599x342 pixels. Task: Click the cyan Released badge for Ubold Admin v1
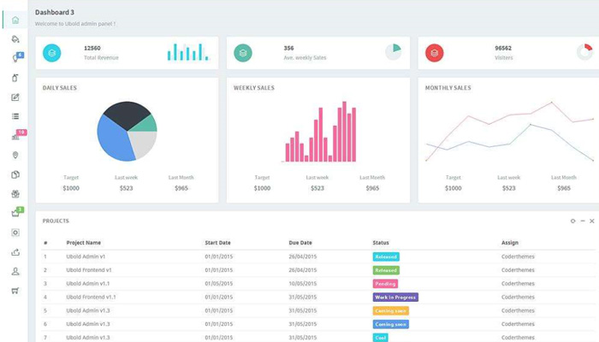point(386,256)
